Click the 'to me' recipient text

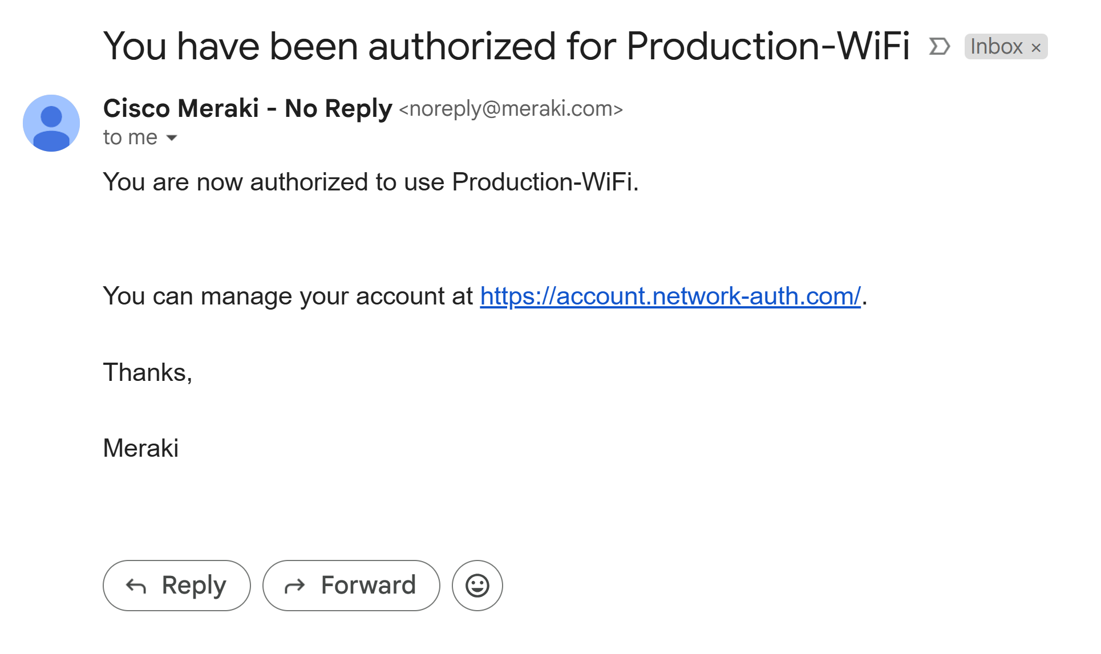[x=130, y=137]
